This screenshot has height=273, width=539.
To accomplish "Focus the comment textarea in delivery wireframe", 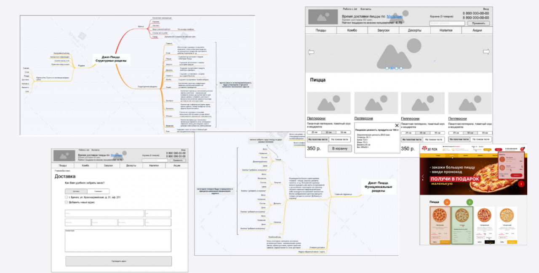I will [x=118, y=241].
